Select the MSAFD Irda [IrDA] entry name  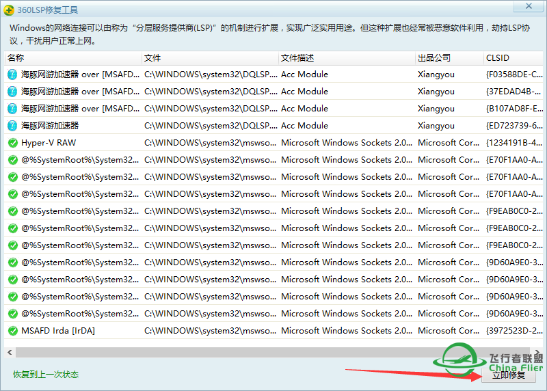[58, 331]
